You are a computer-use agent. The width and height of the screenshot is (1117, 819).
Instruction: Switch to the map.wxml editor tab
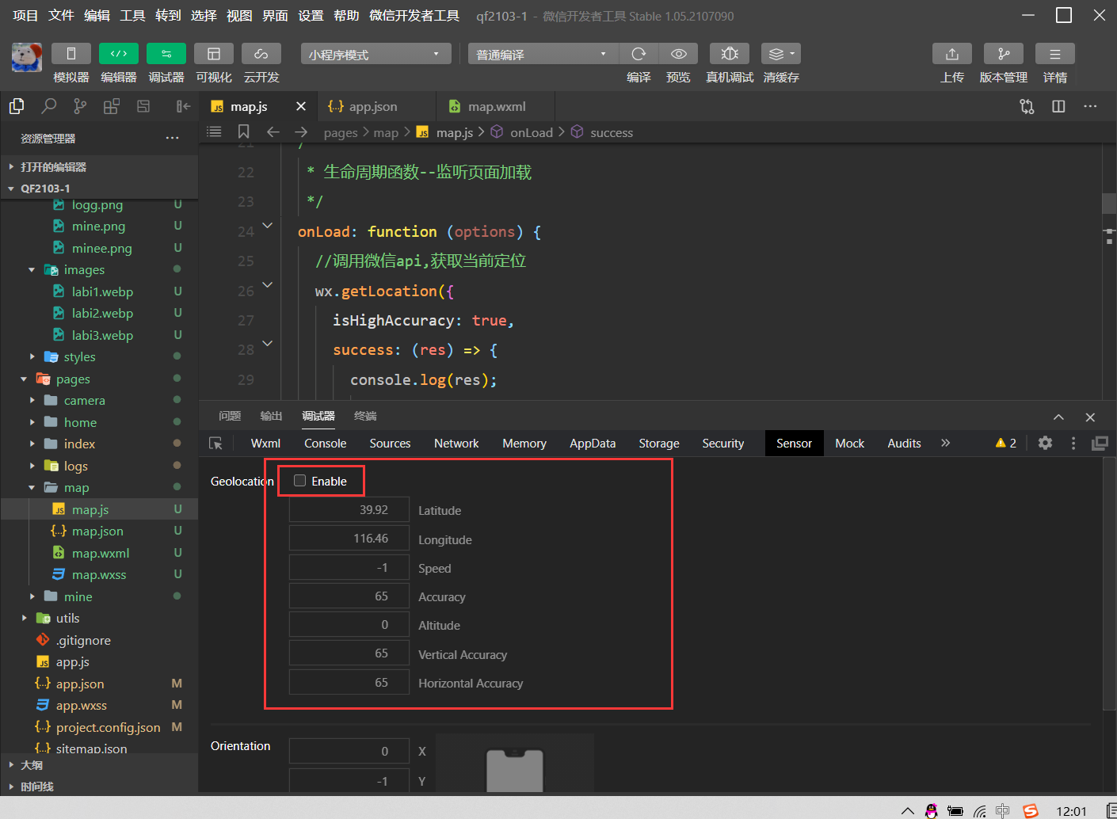(496, 106)
